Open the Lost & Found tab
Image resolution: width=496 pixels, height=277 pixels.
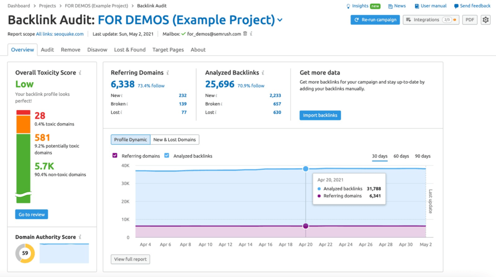click(x=130, y=50)
